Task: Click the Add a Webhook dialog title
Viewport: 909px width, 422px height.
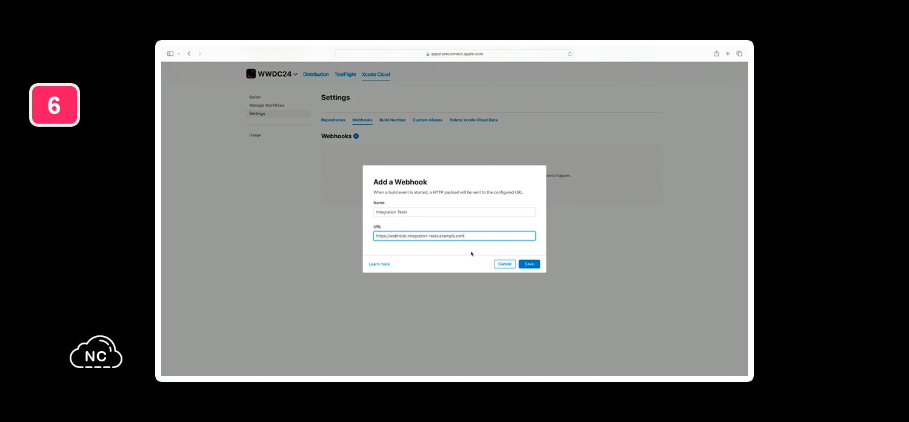Action: coord(400,182)
